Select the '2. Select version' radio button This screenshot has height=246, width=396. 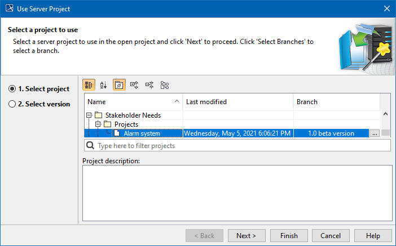pos(12,104)
